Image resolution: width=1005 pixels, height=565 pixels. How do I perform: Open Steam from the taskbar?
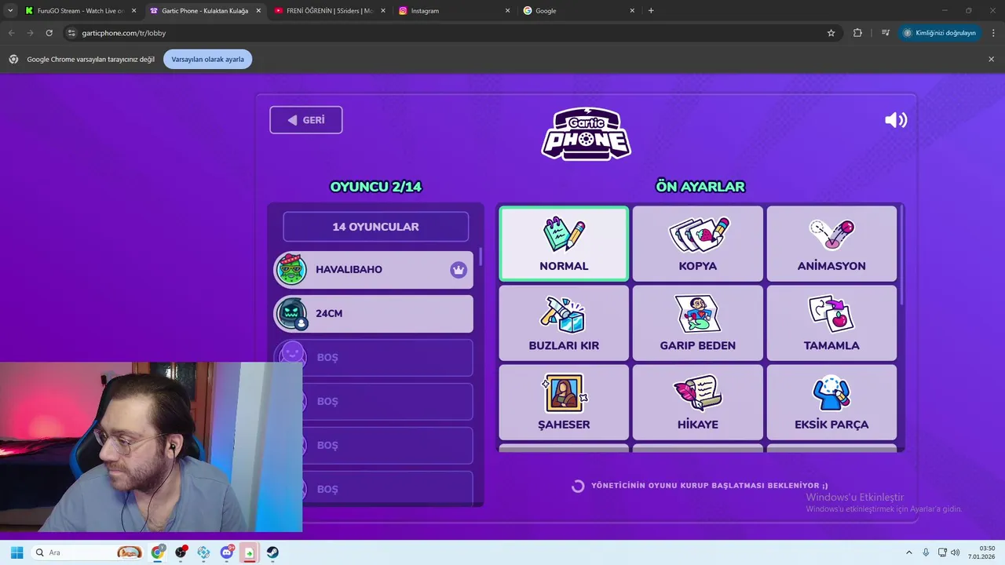pyautogui.click(x=272, y=552)
